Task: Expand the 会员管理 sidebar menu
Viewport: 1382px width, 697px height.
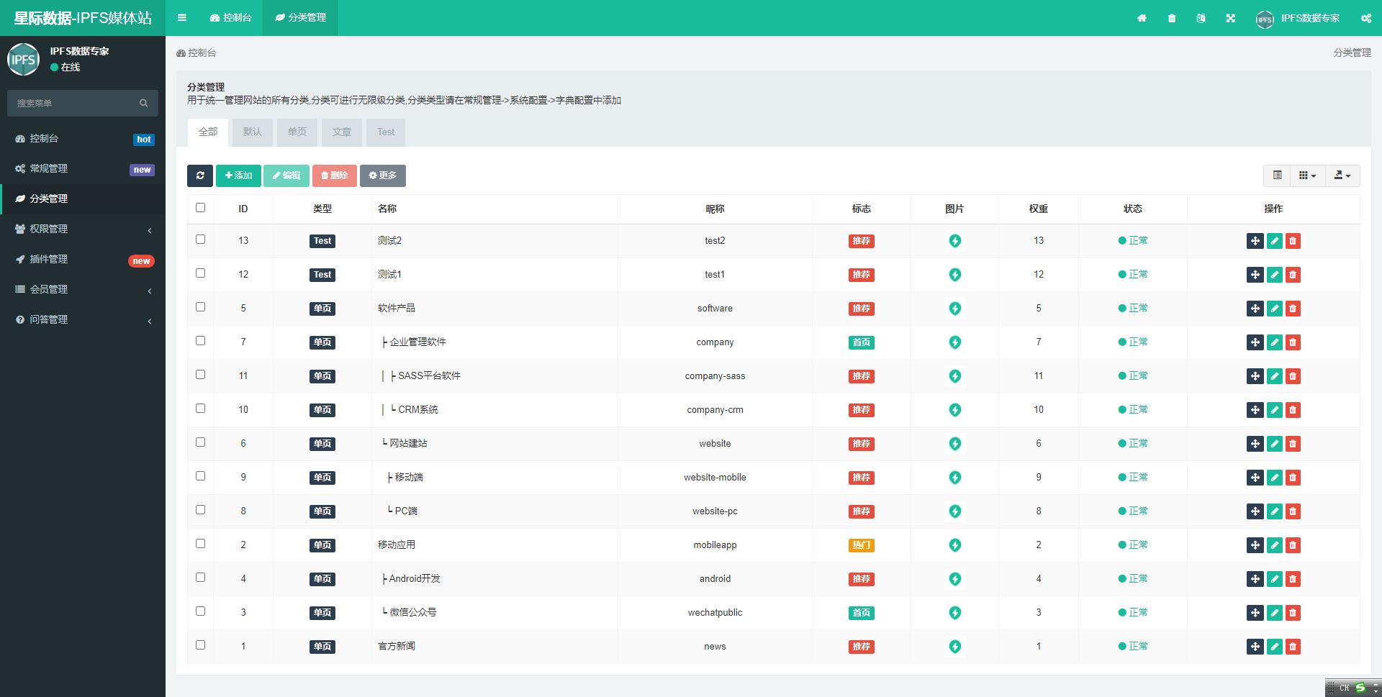Action: [83, 289]
